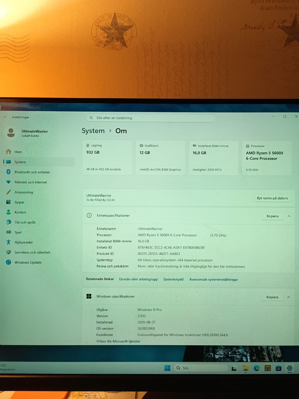Click the OS-version value 26200.9168

point(146,329)
